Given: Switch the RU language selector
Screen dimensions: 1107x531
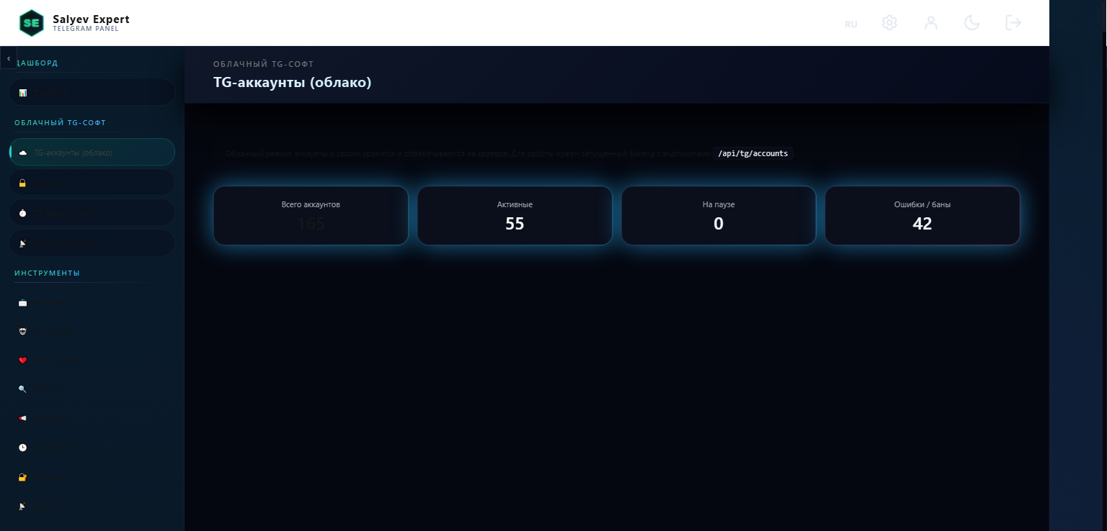Looking at the screenshot, I should click(850, 24).
